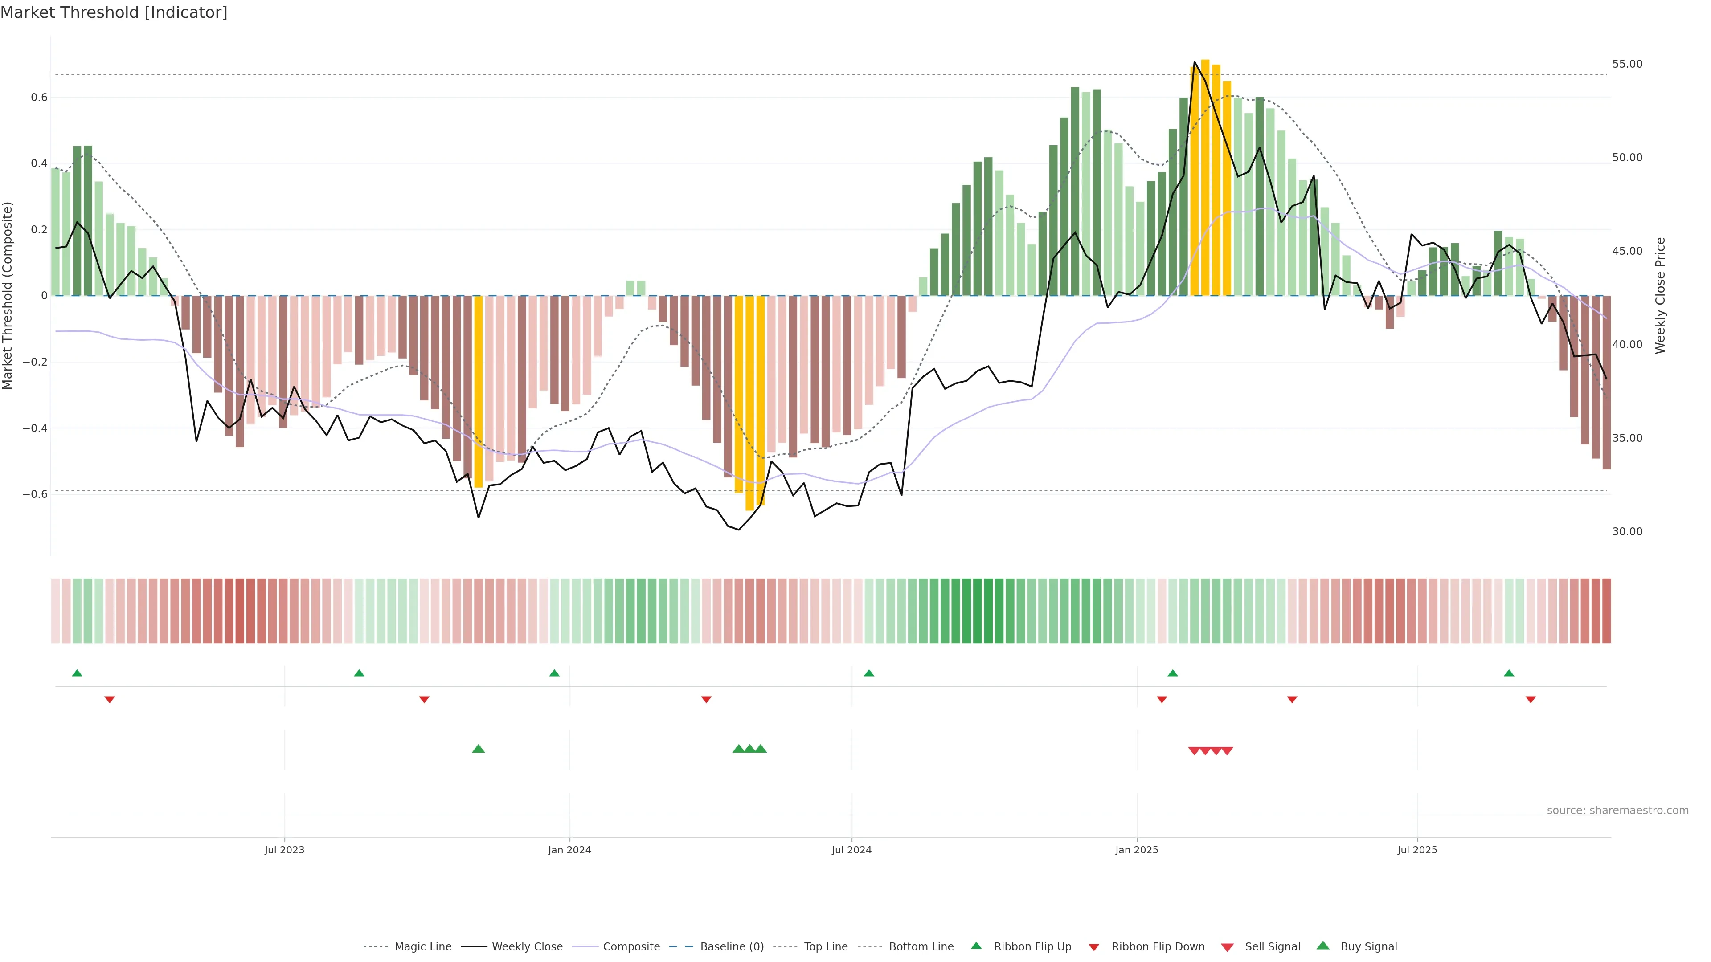Click the Market Threshold [Indicator] chart title
Image resolution: width=1711 pixels, height=962 pixels.
(x=114, y=12)
